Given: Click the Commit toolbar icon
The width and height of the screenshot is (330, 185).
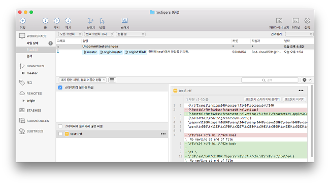Looking at the screenshot, I should (23, 21).
